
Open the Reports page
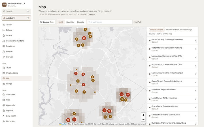16,111
